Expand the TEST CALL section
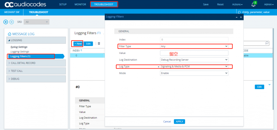The width and height of the screenshot is (277, 130). coord(36,71)
